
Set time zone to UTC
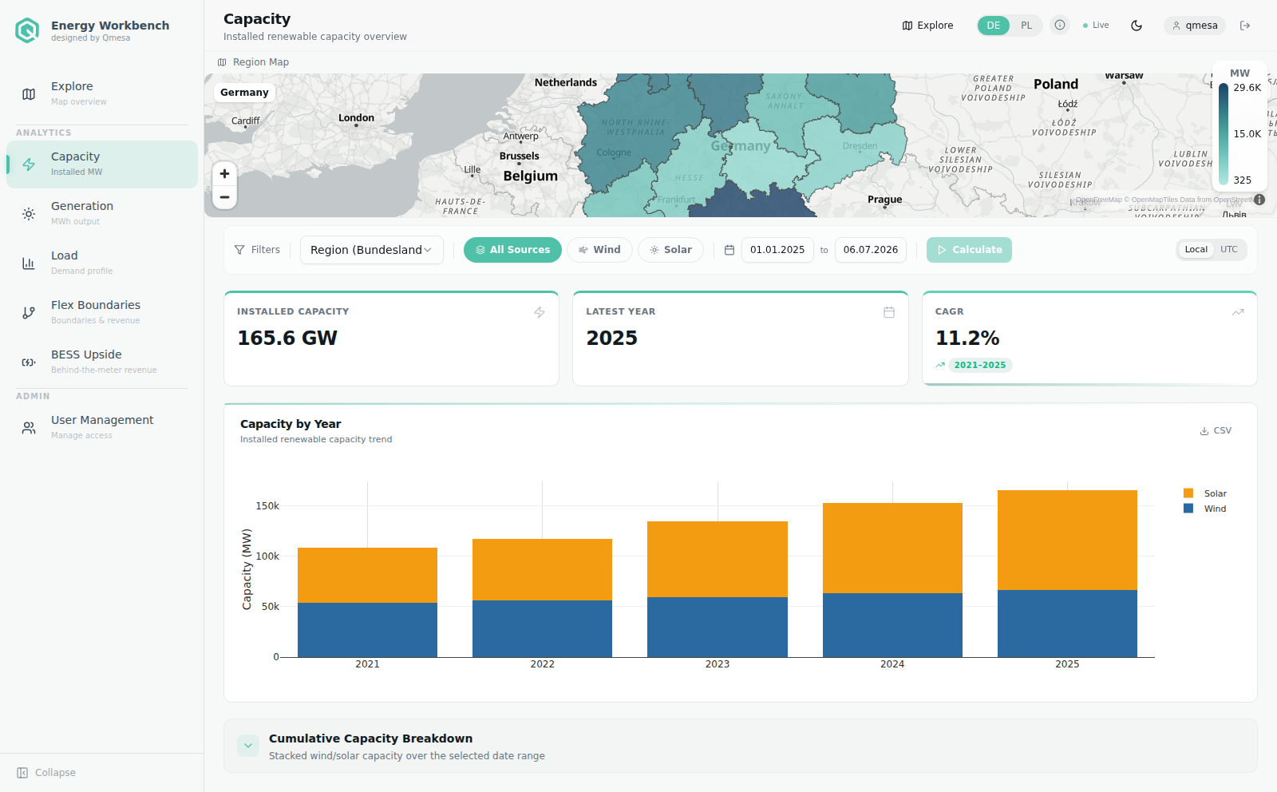click(1229, 250)
